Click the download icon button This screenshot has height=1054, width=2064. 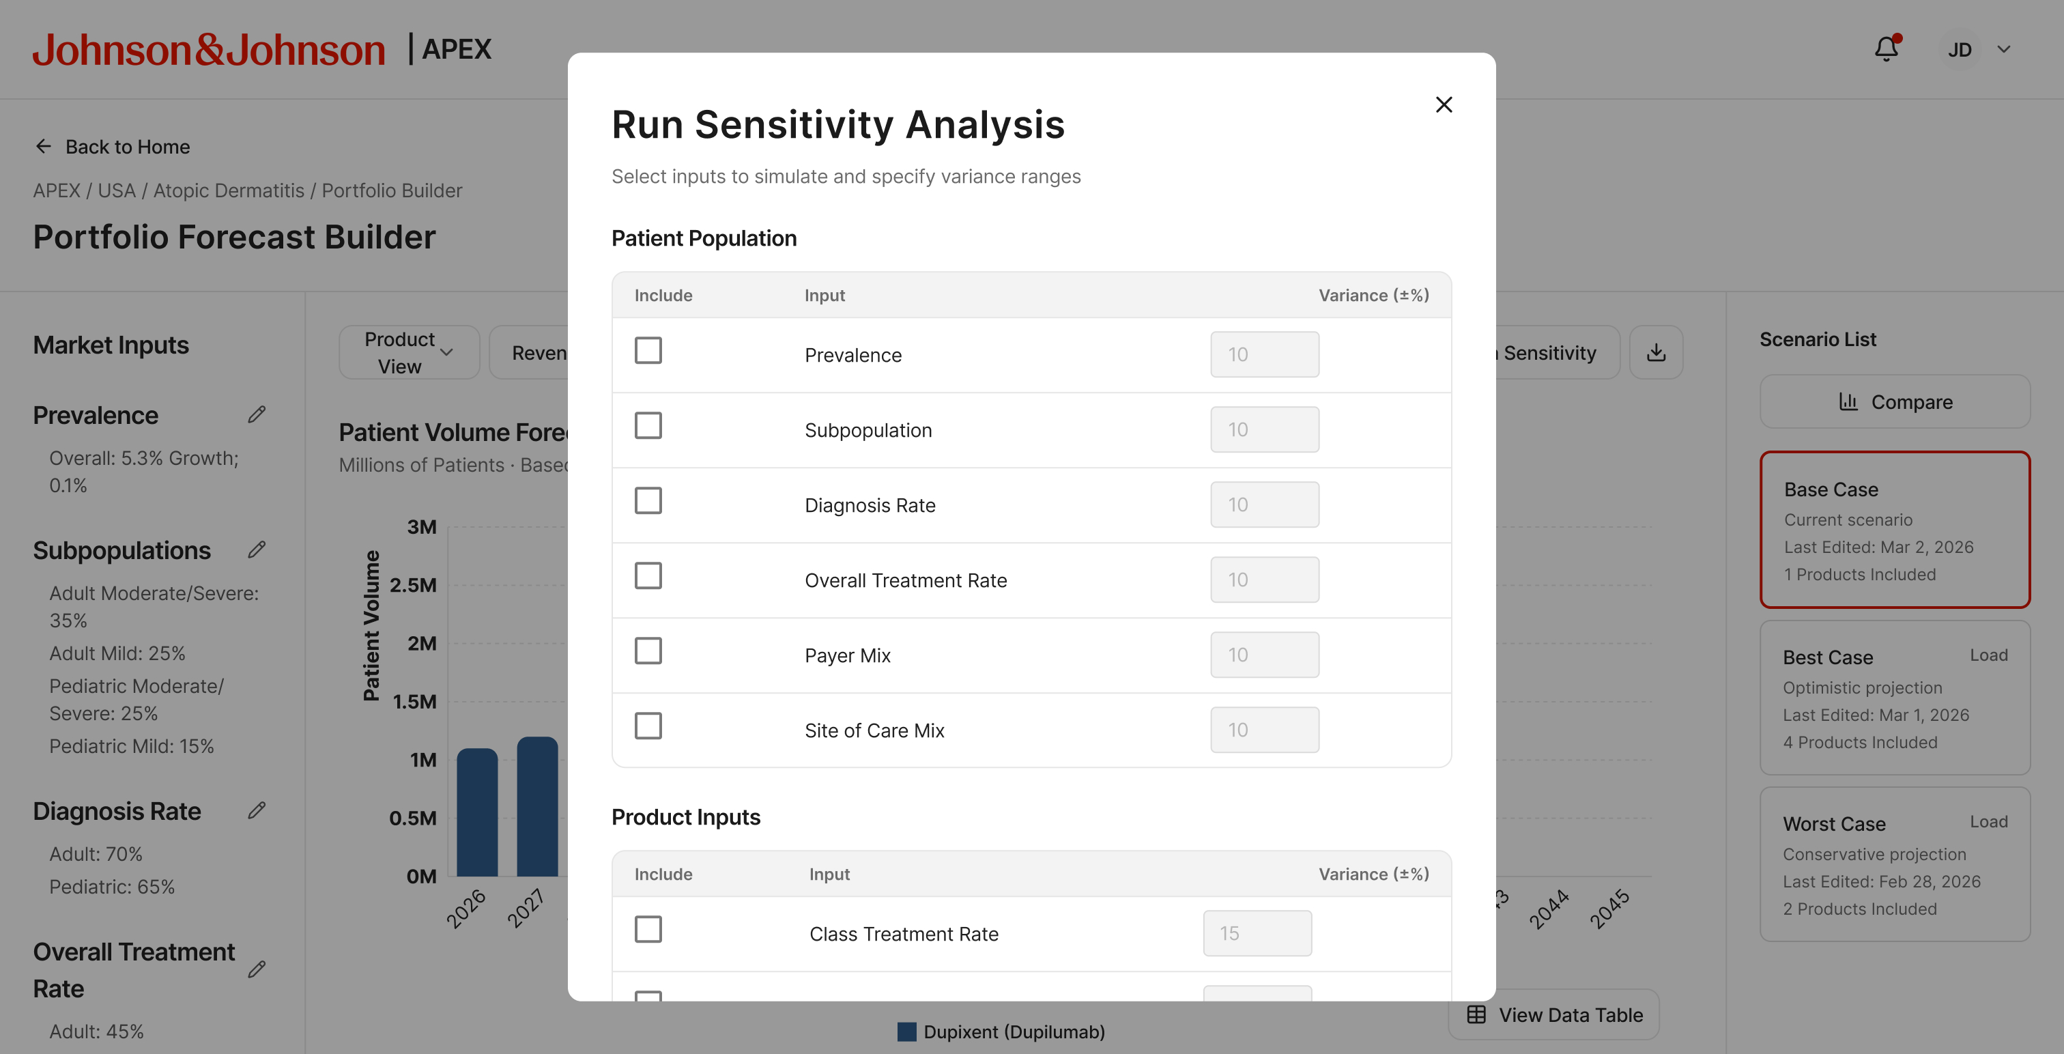tap(1656, 353)
